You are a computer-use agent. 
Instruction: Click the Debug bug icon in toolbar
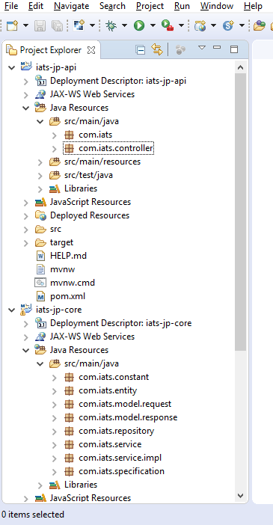(110, 25)
